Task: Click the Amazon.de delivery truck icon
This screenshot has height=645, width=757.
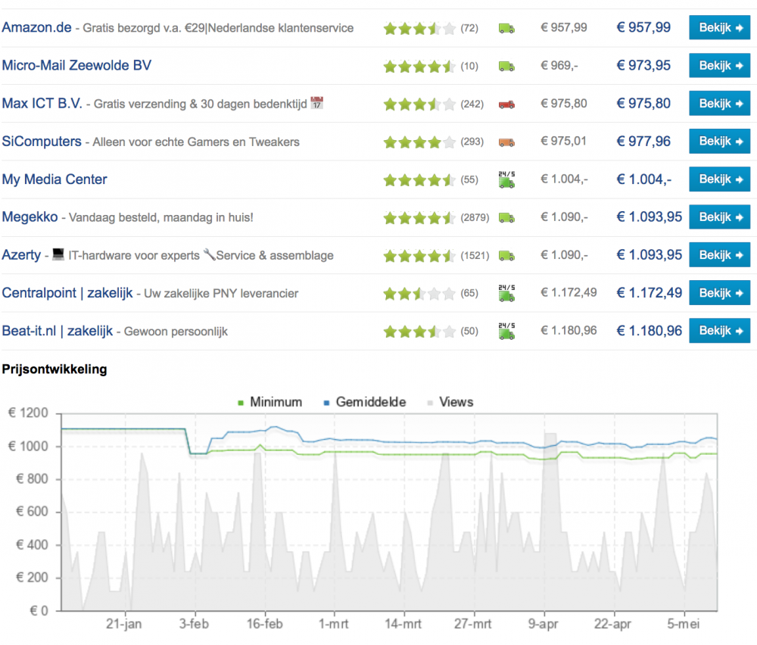Action: 506,29
